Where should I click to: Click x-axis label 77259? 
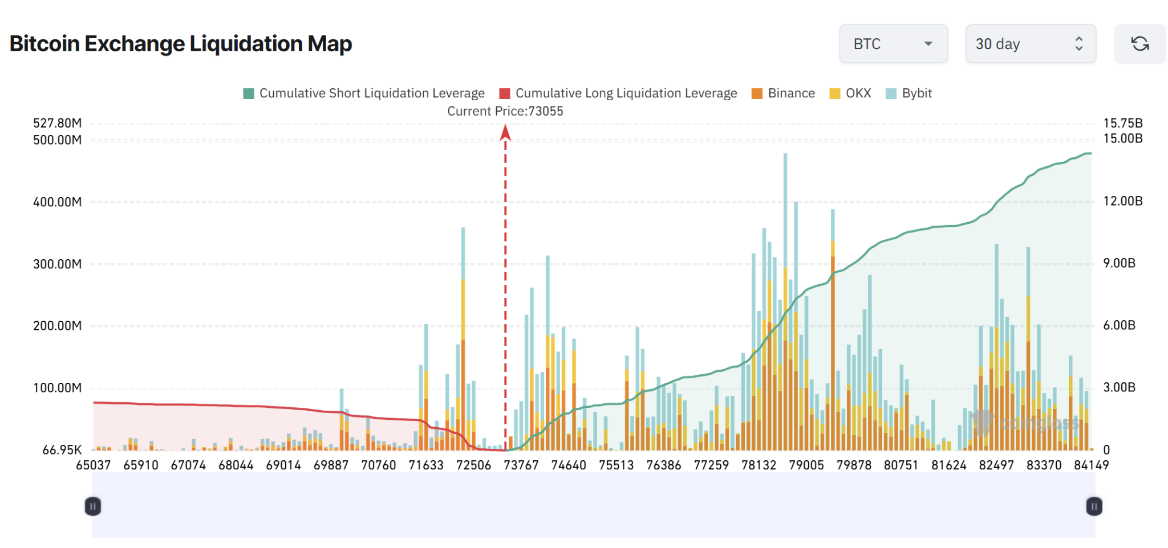click(711, 465)
